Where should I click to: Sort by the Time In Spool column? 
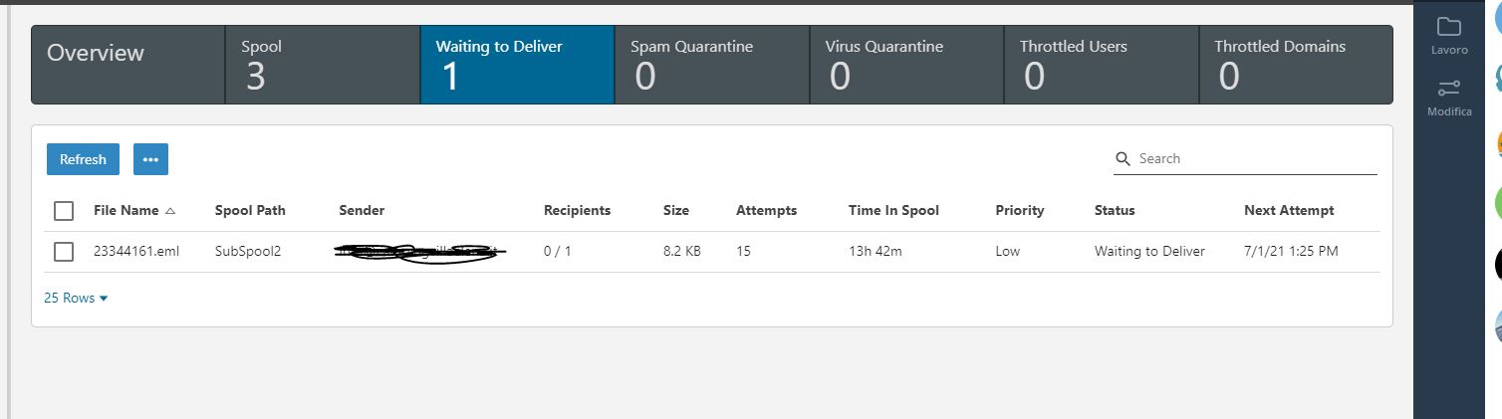tap(893, 211)
